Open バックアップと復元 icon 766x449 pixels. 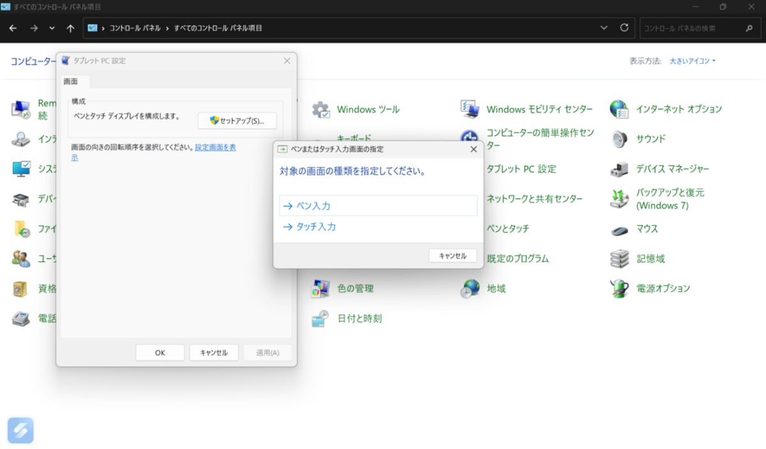[x=619, y=198]
